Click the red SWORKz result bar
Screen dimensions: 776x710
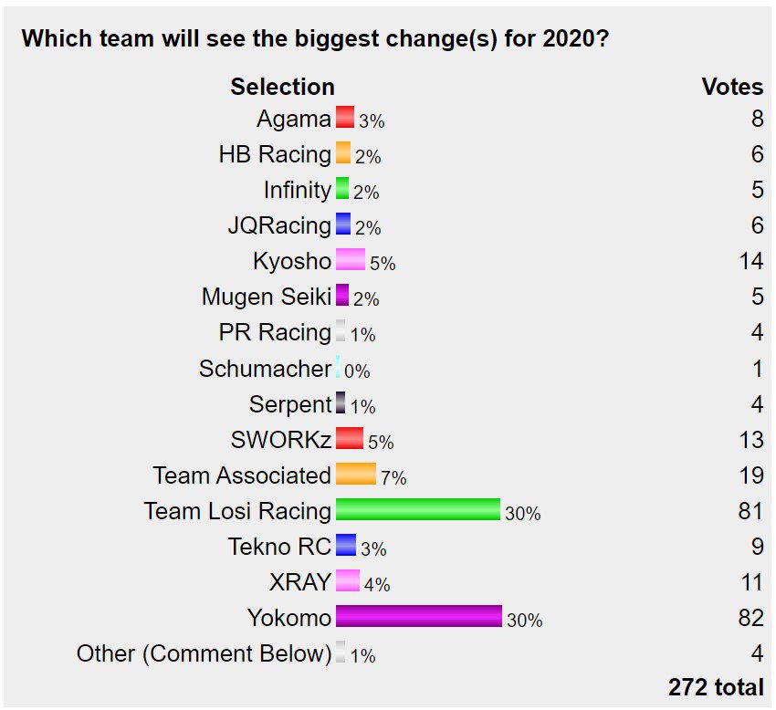pyautogui.click(x=350, y=439)
